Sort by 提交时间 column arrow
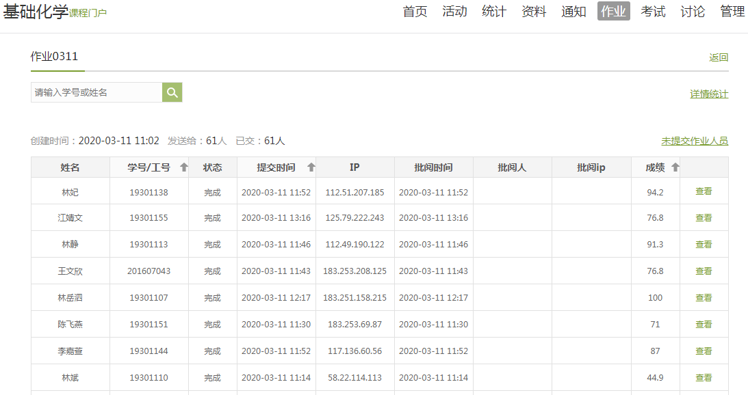 (x=311, y=167)
